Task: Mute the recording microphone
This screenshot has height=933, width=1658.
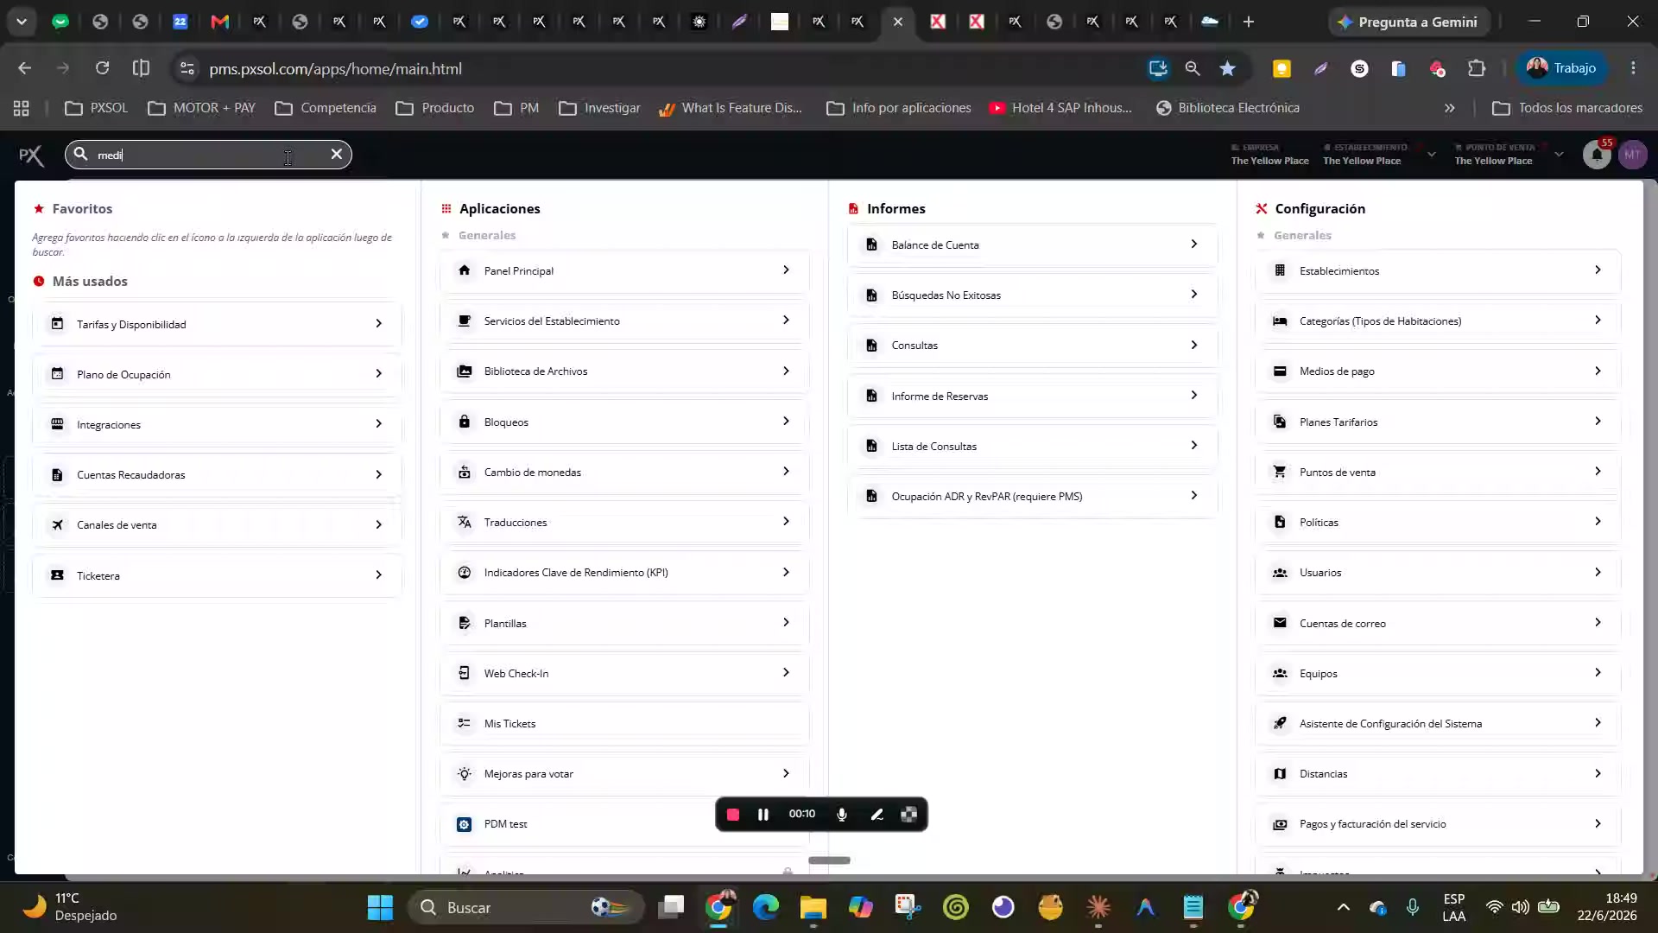Action: click(x=842, y=815)
